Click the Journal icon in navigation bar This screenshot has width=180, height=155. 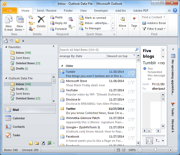[49, 143]
